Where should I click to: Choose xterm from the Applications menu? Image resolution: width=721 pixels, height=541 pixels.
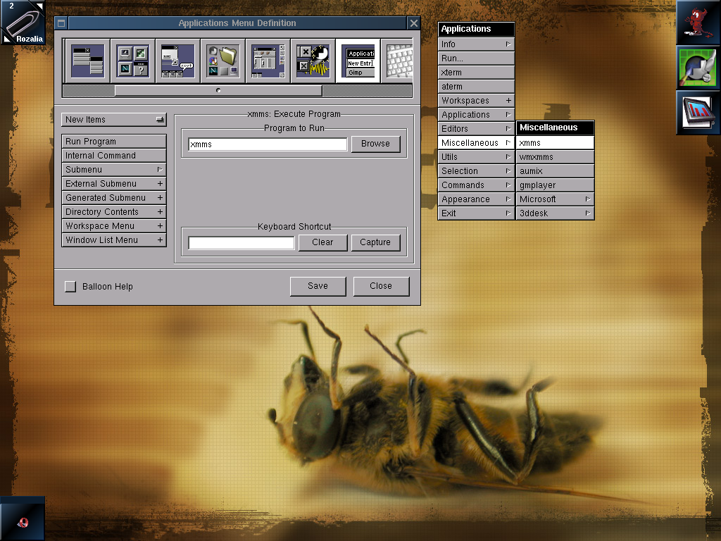[x=475, y=73]
